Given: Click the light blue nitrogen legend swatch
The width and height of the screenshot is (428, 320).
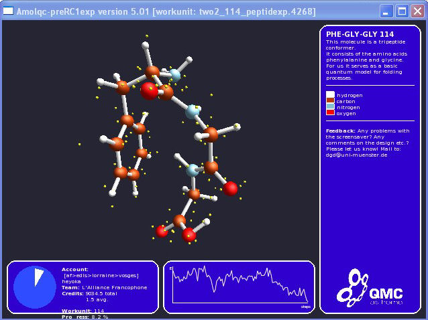Looking at the screenshot, I should [330, 107].
